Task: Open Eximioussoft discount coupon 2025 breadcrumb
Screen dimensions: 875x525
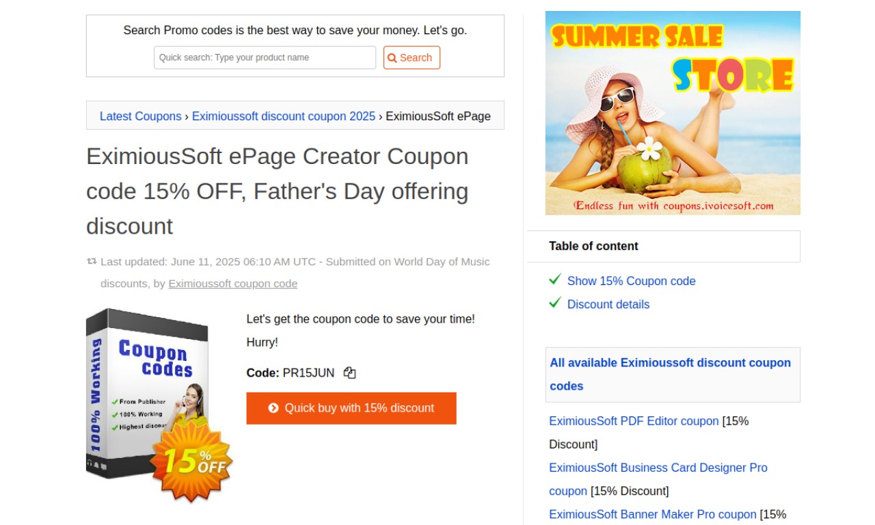Action: (284, 116)
